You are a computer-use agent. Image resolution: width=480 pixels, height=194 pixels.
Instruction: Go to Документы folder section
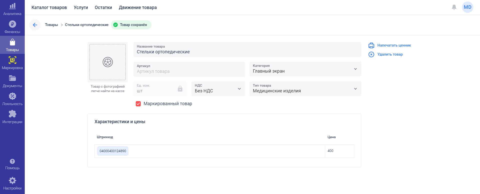point(12,81)
